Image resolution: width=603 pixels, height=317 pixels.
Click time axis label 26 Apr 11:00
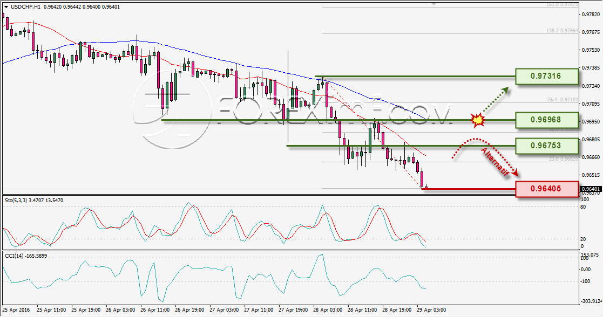155,309
